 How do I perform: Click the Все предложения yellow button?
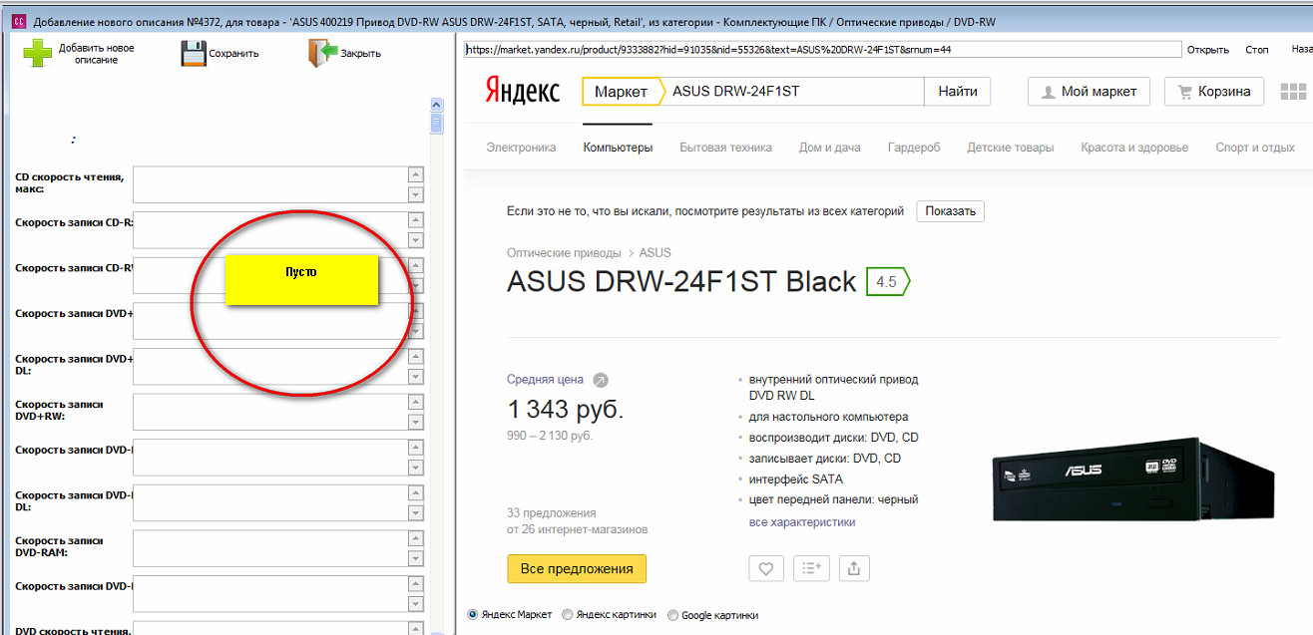(x=577, y=568)
